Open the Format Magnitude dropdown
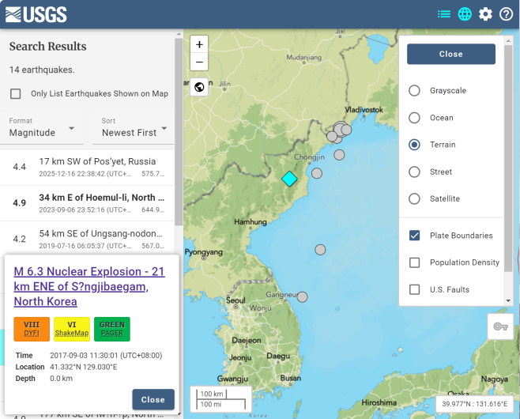The height and width of the screenshot is (419, 520). pyautogui.click(x=42, y=129)
